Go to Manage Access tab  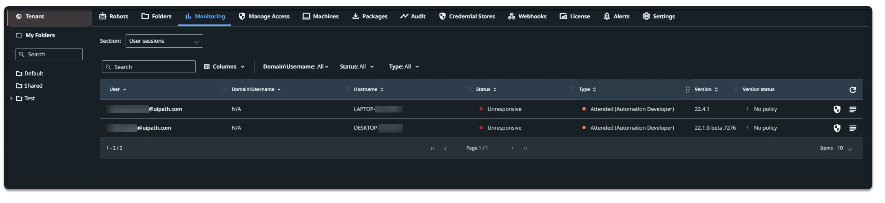[x=264, y=16]
